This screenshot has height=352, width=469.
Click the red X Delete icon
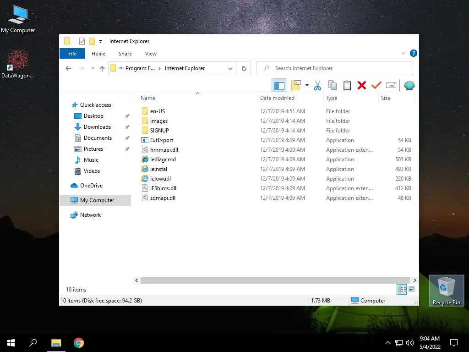point(362,85)
